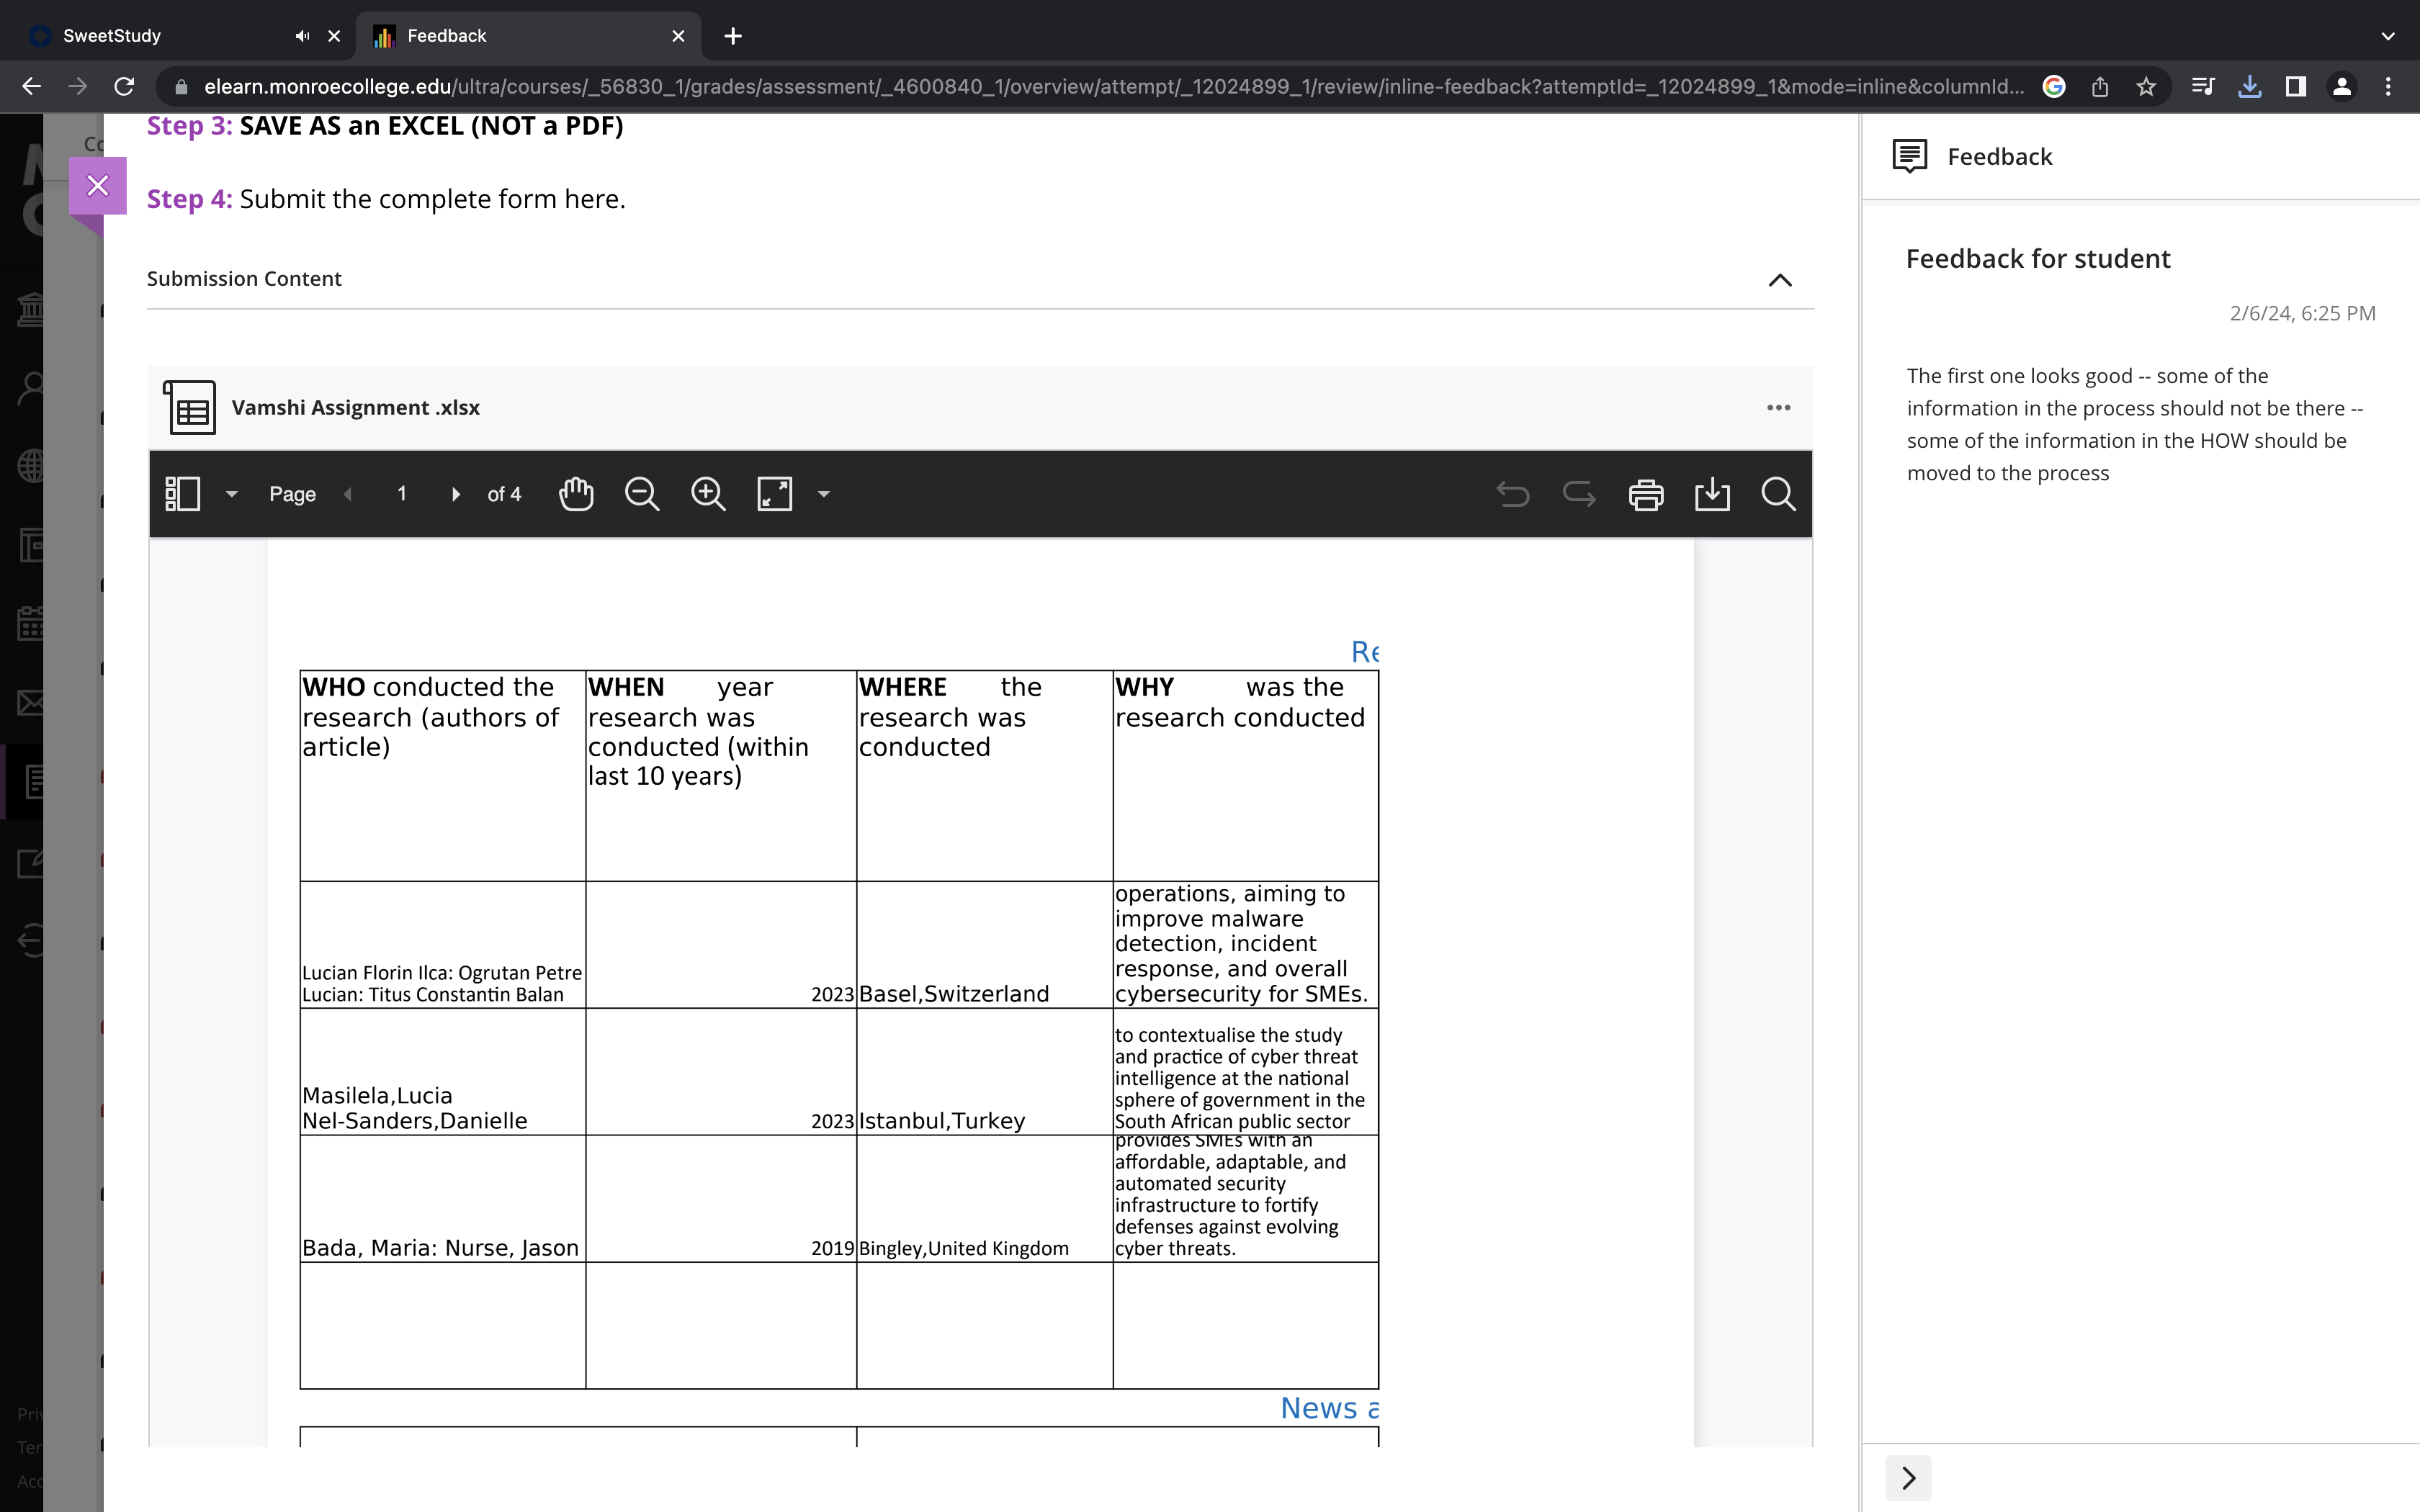
Task: Open a new browser tab
Action: tap(733, 36)
